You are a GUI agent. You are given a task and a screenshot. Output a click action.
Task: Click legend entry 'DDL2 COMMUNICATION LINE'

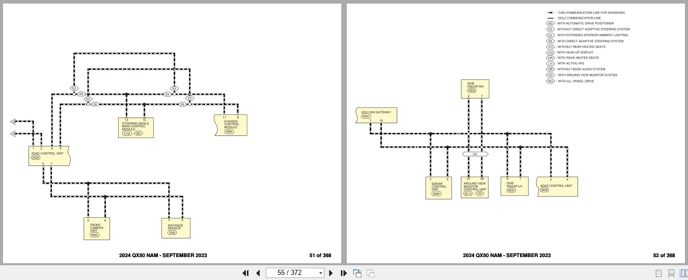(x=580, y=18)
